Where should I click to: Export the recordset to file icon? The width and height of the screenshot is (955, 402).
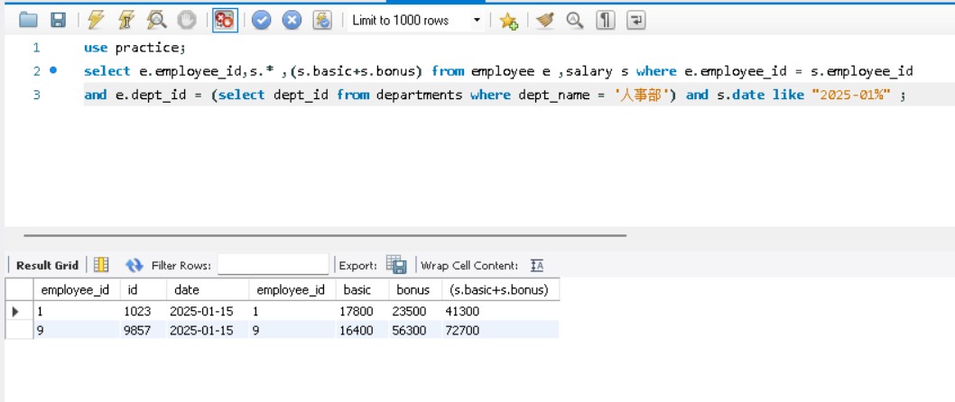(x=396, y=265)
